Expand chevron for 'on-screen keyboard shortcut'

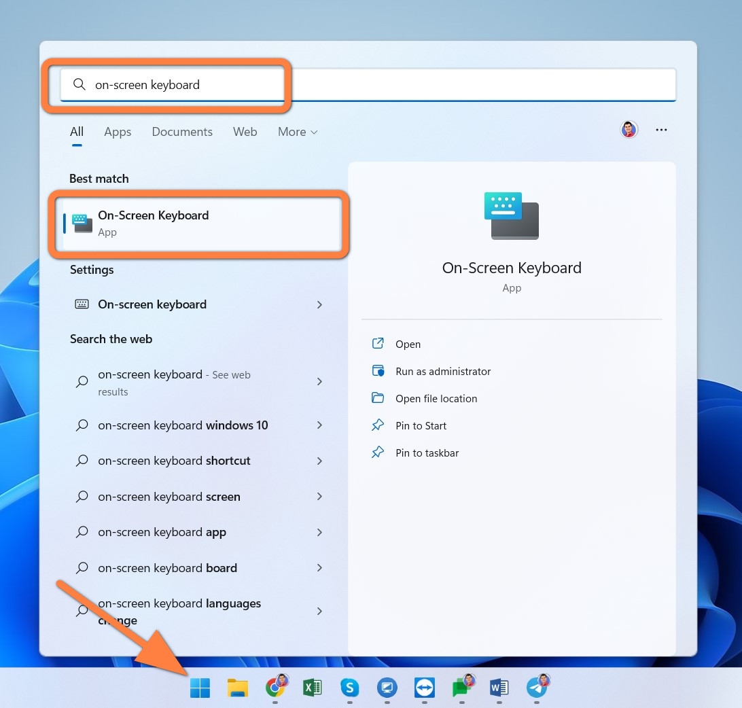[319, 461]
